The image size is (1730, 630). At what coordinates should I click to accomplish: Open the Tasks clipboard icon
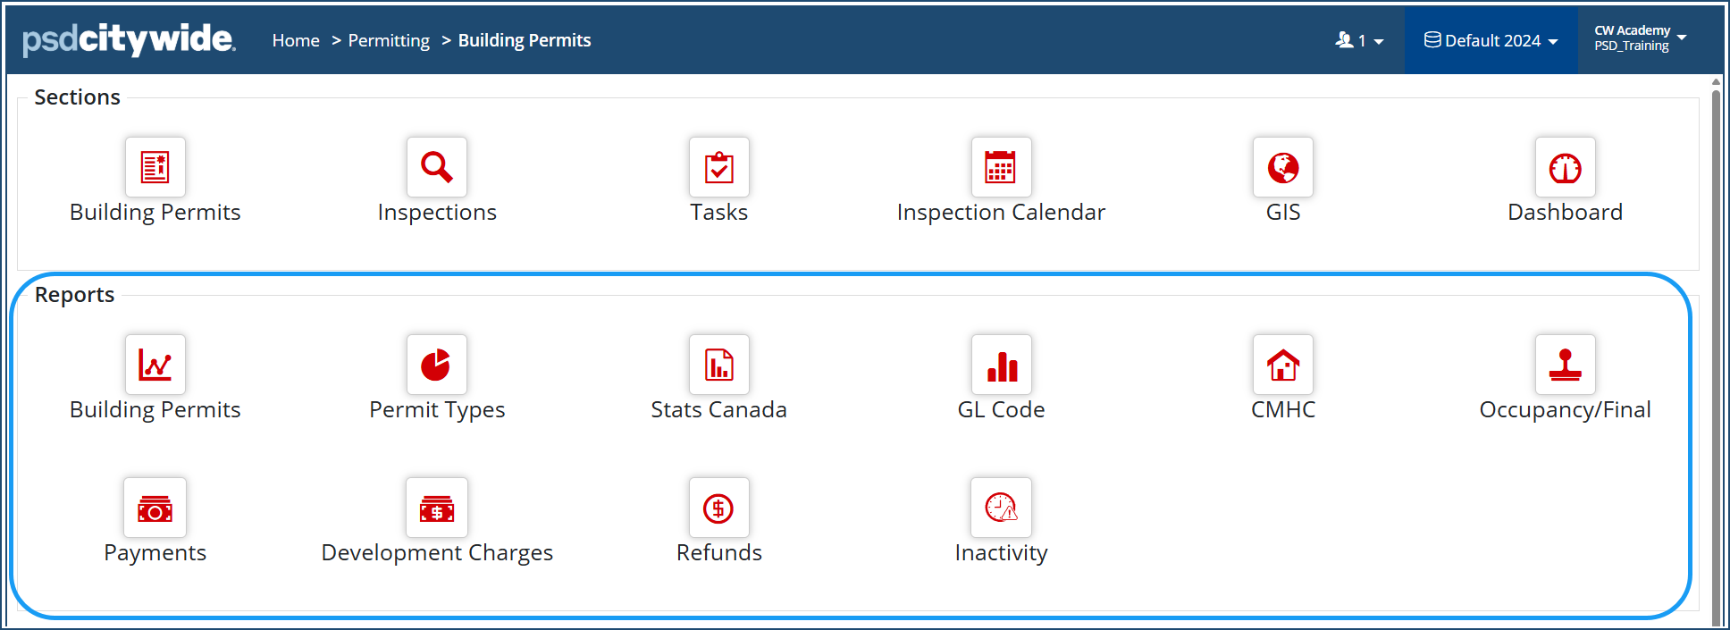[x=719, y=167]
